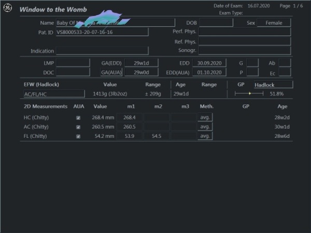Click the EDD(AUA) field showing 01.10.2020
The height and width of the screenshot is (233, 311).
(209, 72)
